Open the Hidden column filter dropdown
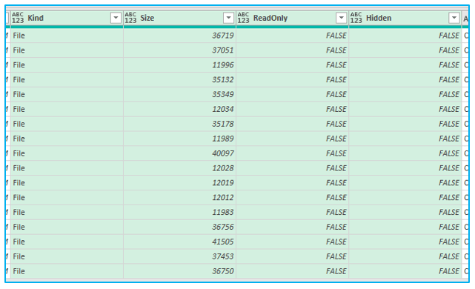This screenshot has height=289, width=475. click(x=454, y=18)
